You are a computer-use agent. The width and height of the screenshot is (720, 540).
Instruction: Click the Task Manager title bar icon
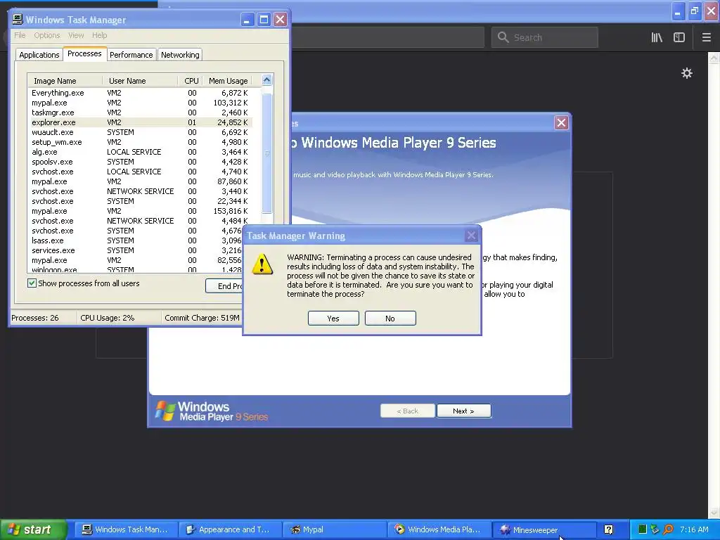18,19
